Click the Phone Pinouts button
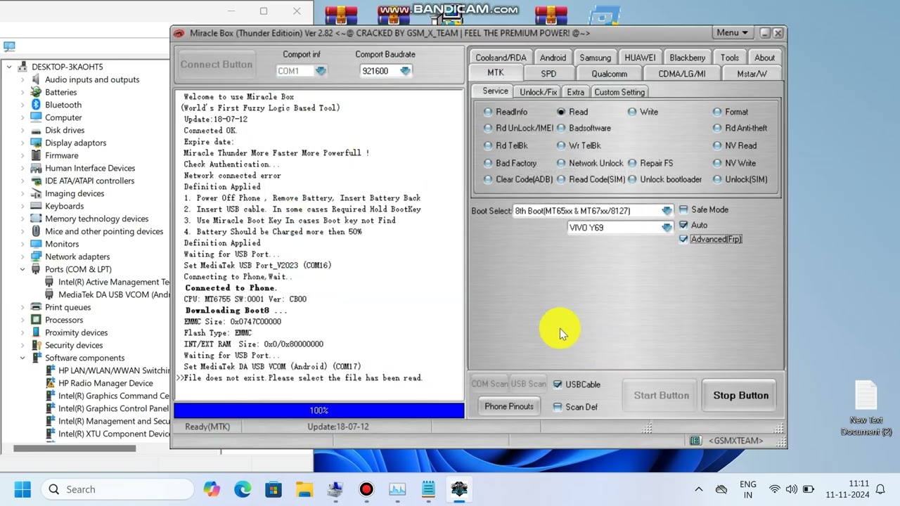The width and height of the screenshot is (900, 506). pyautogui.click(x=509, y=406)
